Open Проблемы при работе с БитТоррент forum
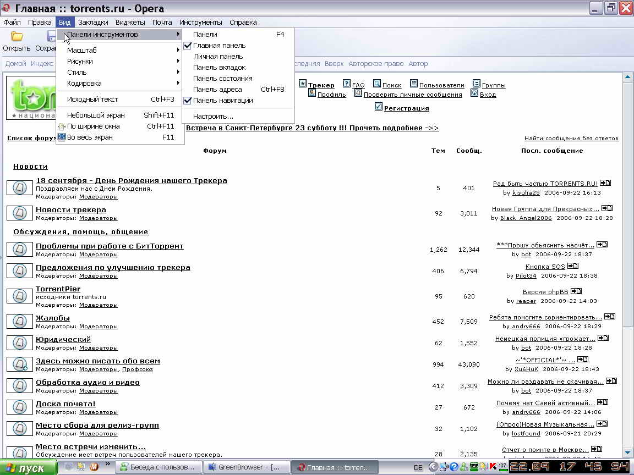 pyautogui.click(x=110, y=246)
